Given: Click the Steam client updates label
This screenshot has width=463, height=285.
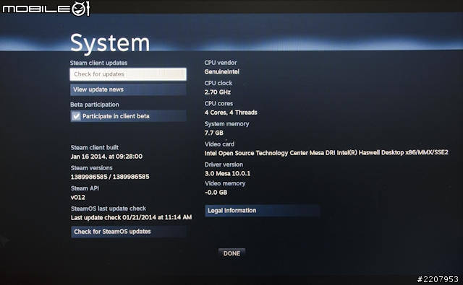Looking at the screenshot, I should click(98, 63).
